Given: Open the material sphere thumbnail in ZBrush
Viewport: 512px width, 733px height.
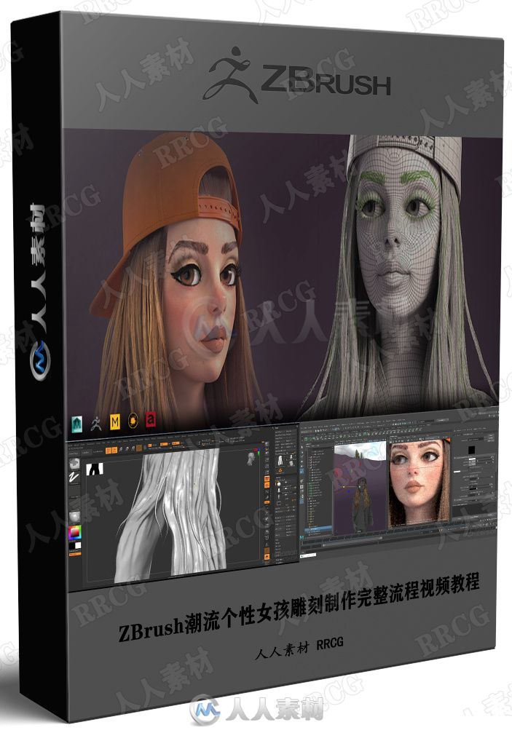Looking at the screenshot, I should [x=74, y=516].
